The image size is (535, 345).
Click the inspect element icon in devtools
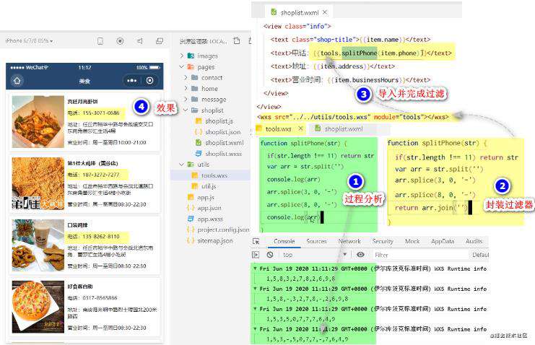pos(256,241)
